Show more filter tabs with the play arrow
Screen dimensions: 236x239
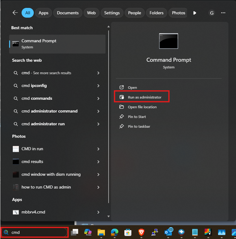(x=195, y=13)
